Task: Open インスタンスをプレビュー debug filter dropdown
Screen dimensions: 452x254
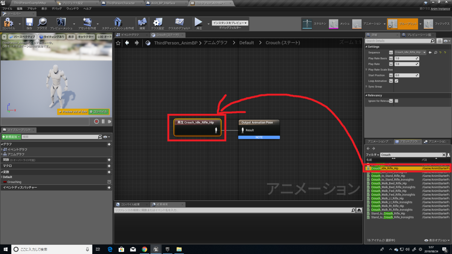Action: [x=230, y=23]
